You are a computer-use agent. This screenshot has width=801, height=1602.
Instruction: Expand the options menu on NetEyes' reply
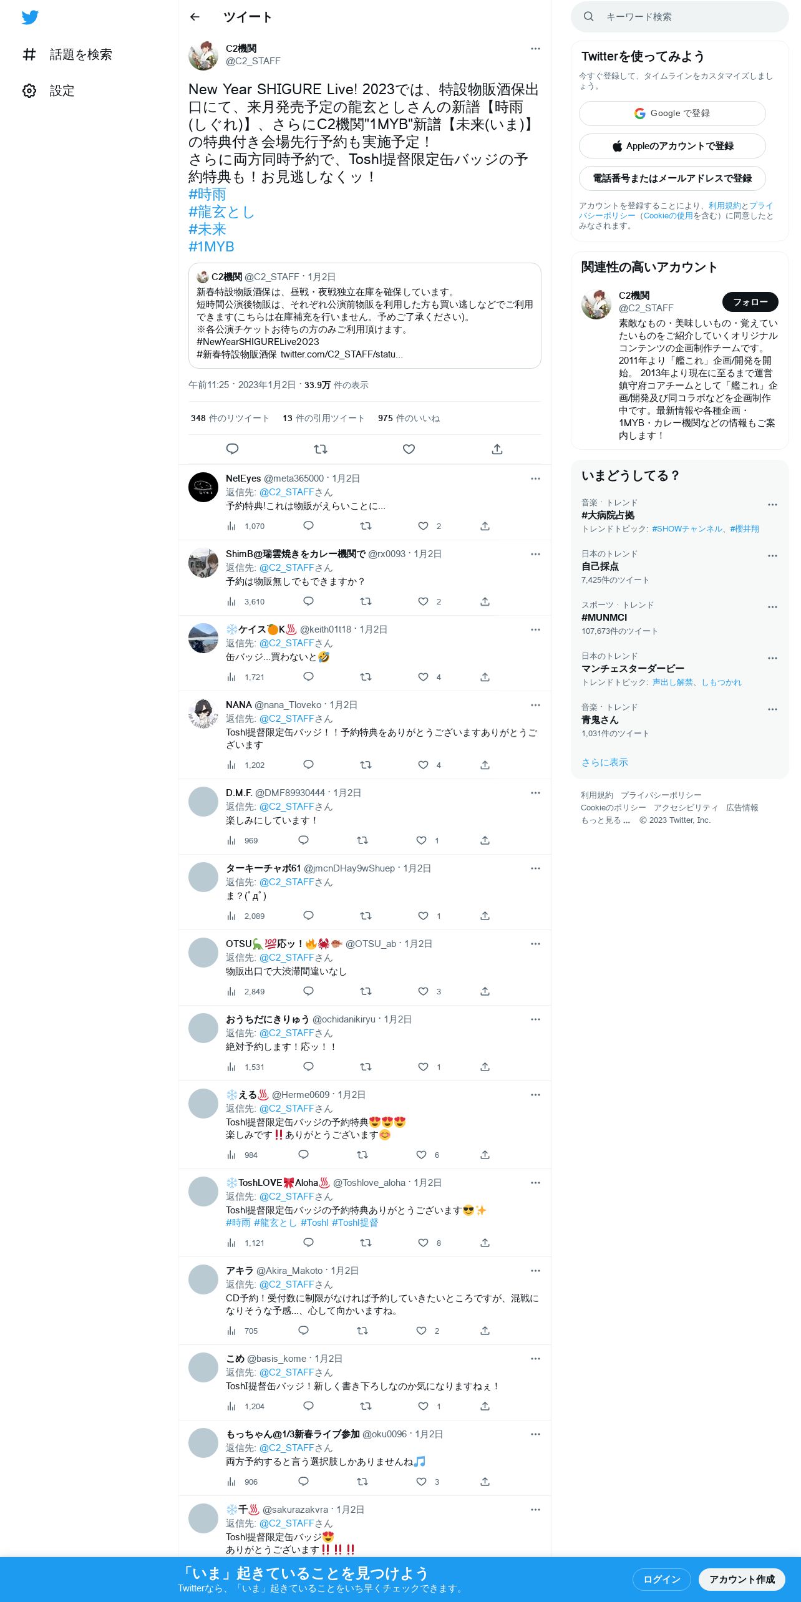pos(535,478)
